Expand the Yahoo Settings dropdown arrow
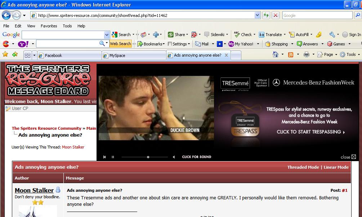Image resolution: width=362 pixels, height=217 pixels. [189, 44]
